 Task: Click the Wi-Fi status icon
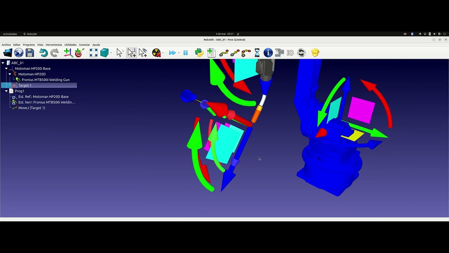point(425,34)
